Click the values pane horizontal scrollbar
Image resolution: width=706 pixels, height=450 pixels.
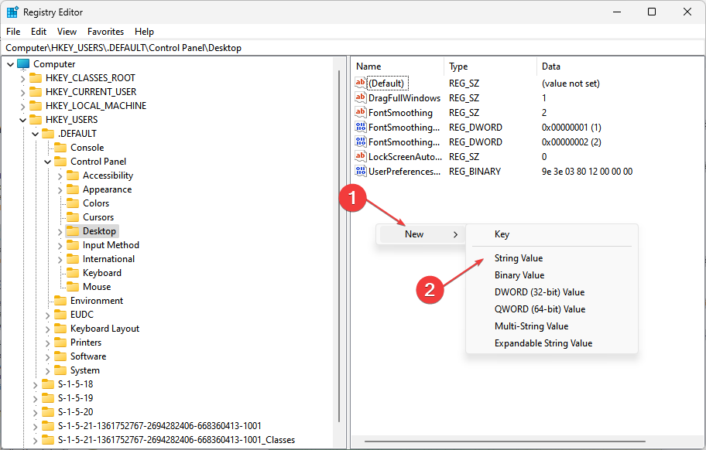click(505, 441)
